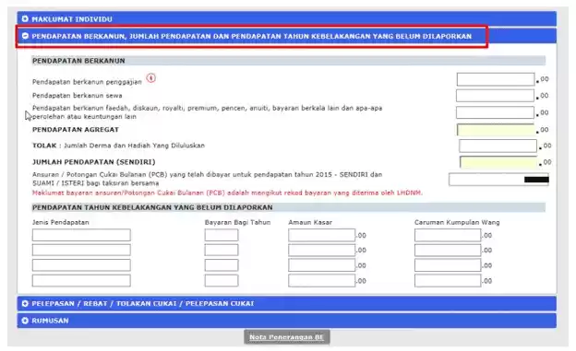This screenshot has height=351, width=576.
Task: Expand the Rumusan section plus icon
Action: click(x=25, y=321)
